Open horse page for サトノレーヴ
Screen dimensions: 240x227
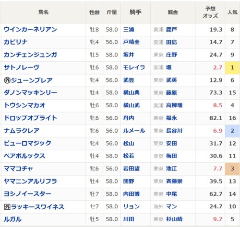22,68
